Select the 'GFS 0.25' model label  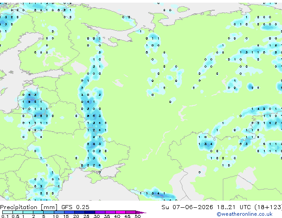(75, 207)
